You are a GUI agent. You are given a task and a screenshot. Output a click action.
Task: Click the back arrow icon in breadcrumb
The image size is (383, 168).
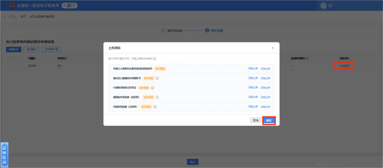pos(6,17)
